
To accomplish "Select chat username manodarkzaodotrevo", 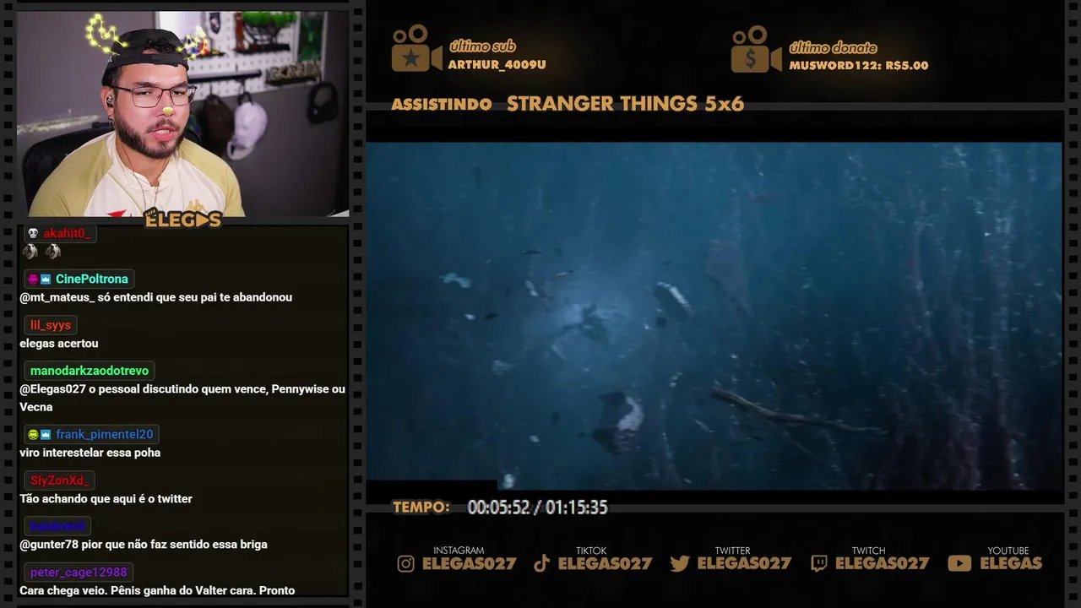I will (x=90, y=371).
